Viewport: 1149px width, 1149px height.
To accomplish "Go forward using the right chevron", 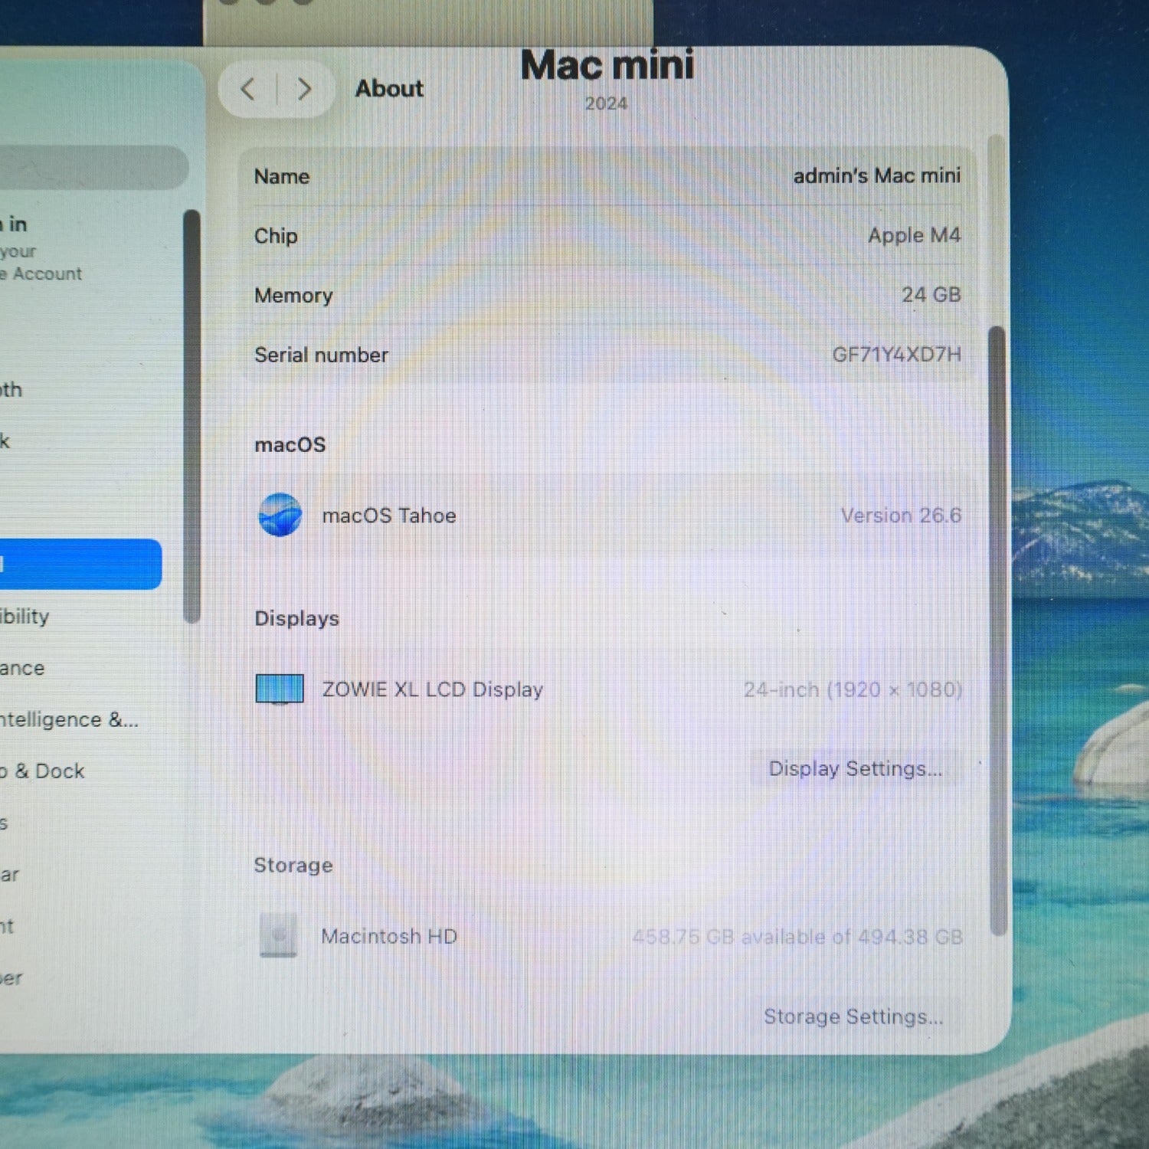I will click(x=304, y=89).
